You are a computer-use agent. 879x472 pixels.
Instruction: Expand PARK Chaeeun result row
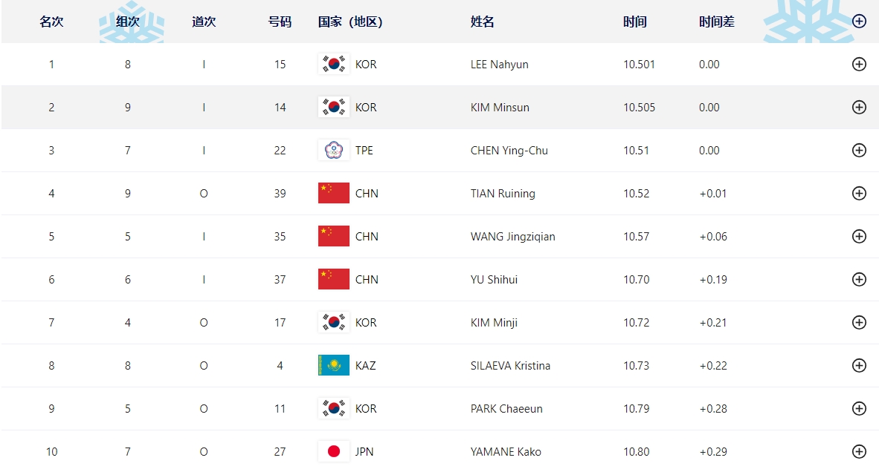(859, 409)
